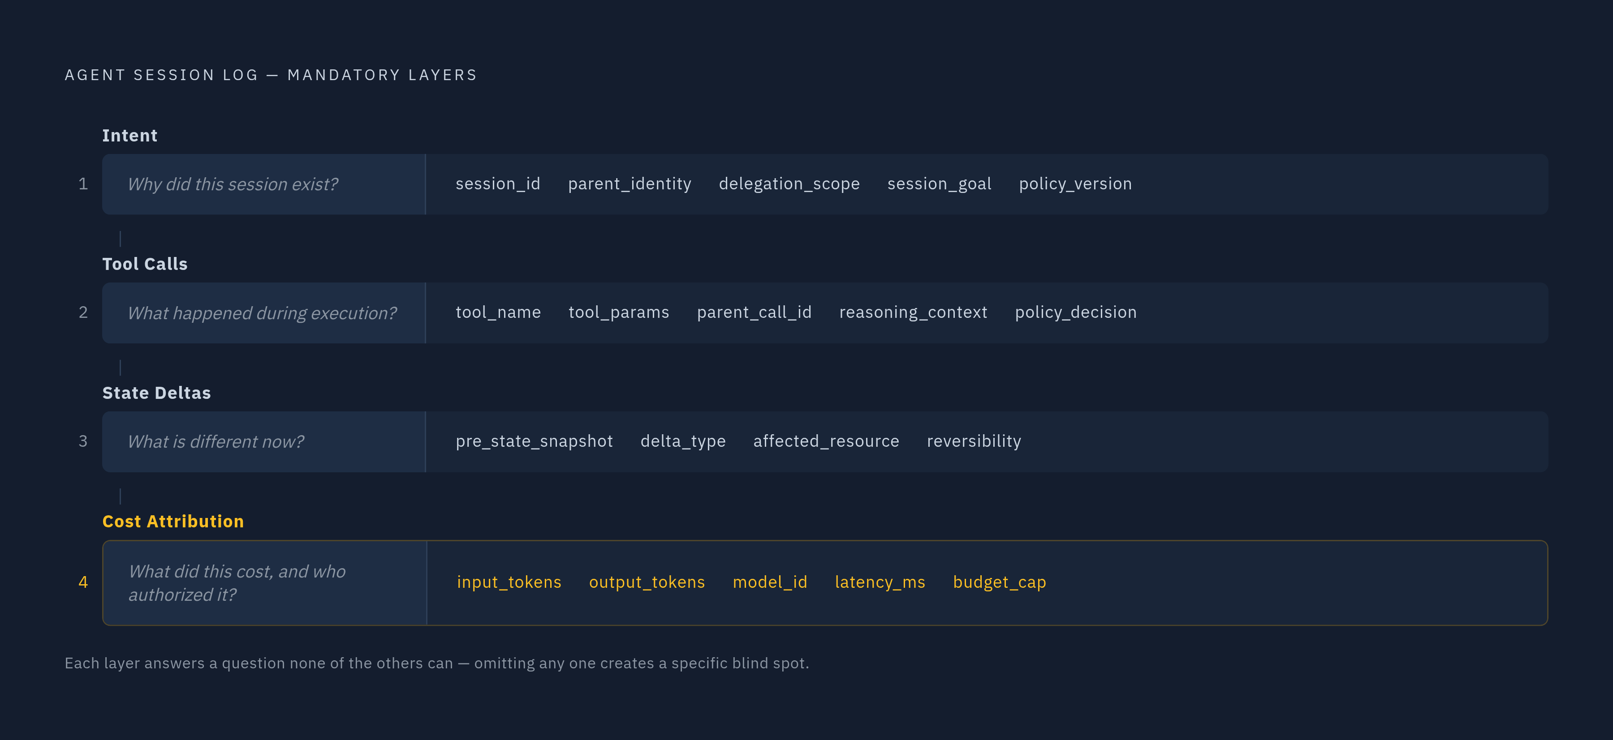This screenshot has height=740, width=1613.
Task: Click the 'Cost Attribution' heading
Action: pos(173,522)
